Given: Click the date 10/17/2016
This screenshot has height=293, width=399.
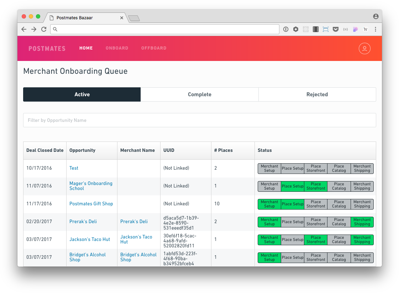Looking at the screenshot, I should coord(39,168).
